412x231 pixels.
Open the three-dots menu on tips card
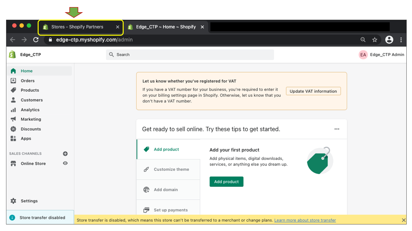[x=337, y=129]
